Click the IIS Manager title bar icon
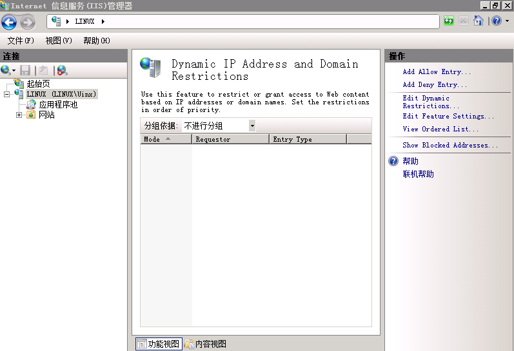The width and height of the screenshot is (514, 351). point(5,6)
